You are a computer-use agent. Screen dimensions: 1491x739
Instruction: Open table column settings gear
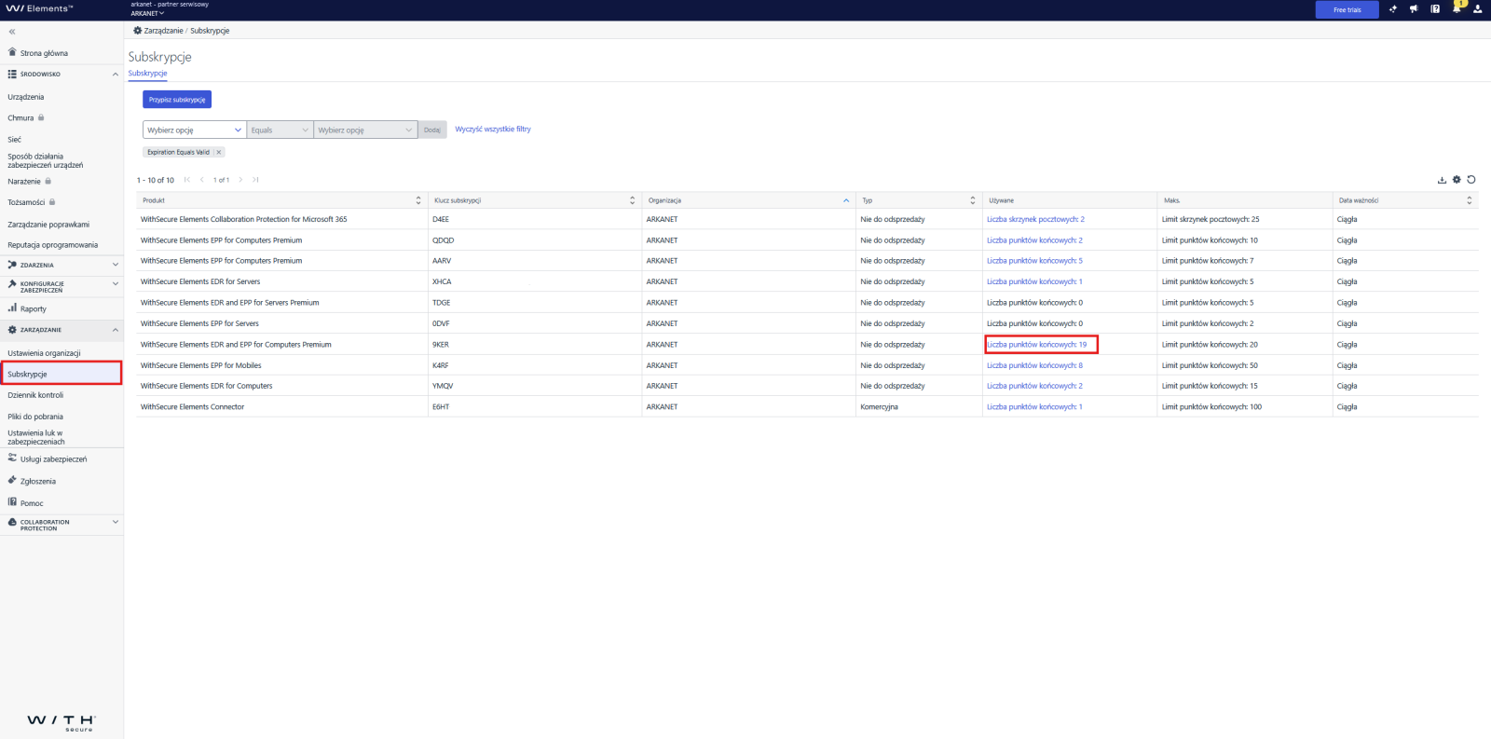click(x=1457, y=180)
